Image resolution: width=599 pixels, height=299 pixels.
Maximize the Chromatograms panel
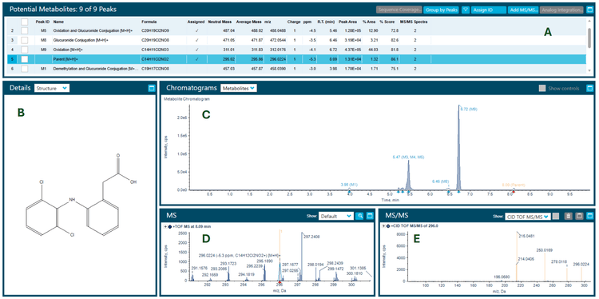coord(589,88)
